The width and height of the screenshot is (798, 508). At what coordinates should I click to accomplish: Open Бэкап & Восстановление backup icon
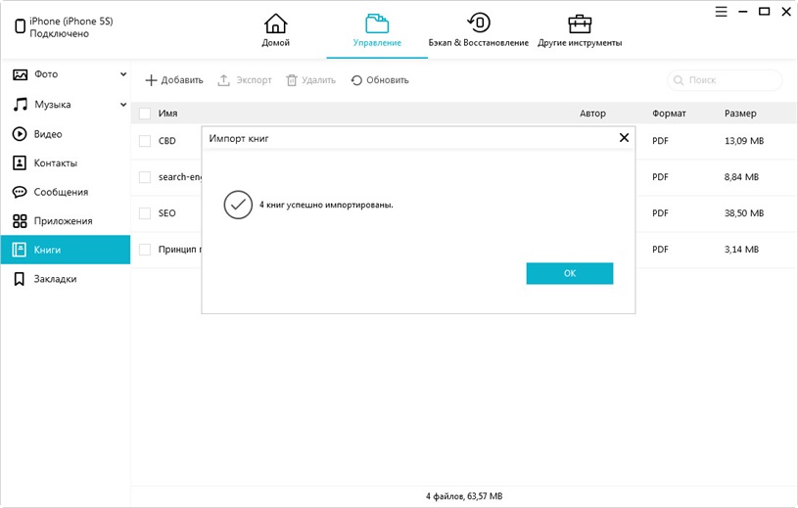click(x=478, y=23)
